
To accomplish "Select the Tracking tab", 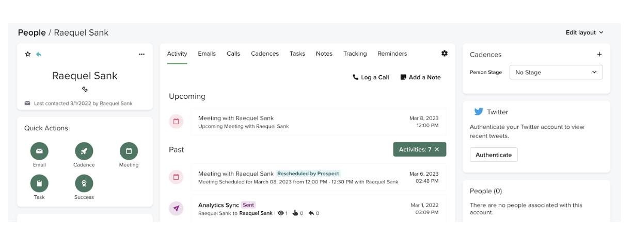I will (355, 54).
